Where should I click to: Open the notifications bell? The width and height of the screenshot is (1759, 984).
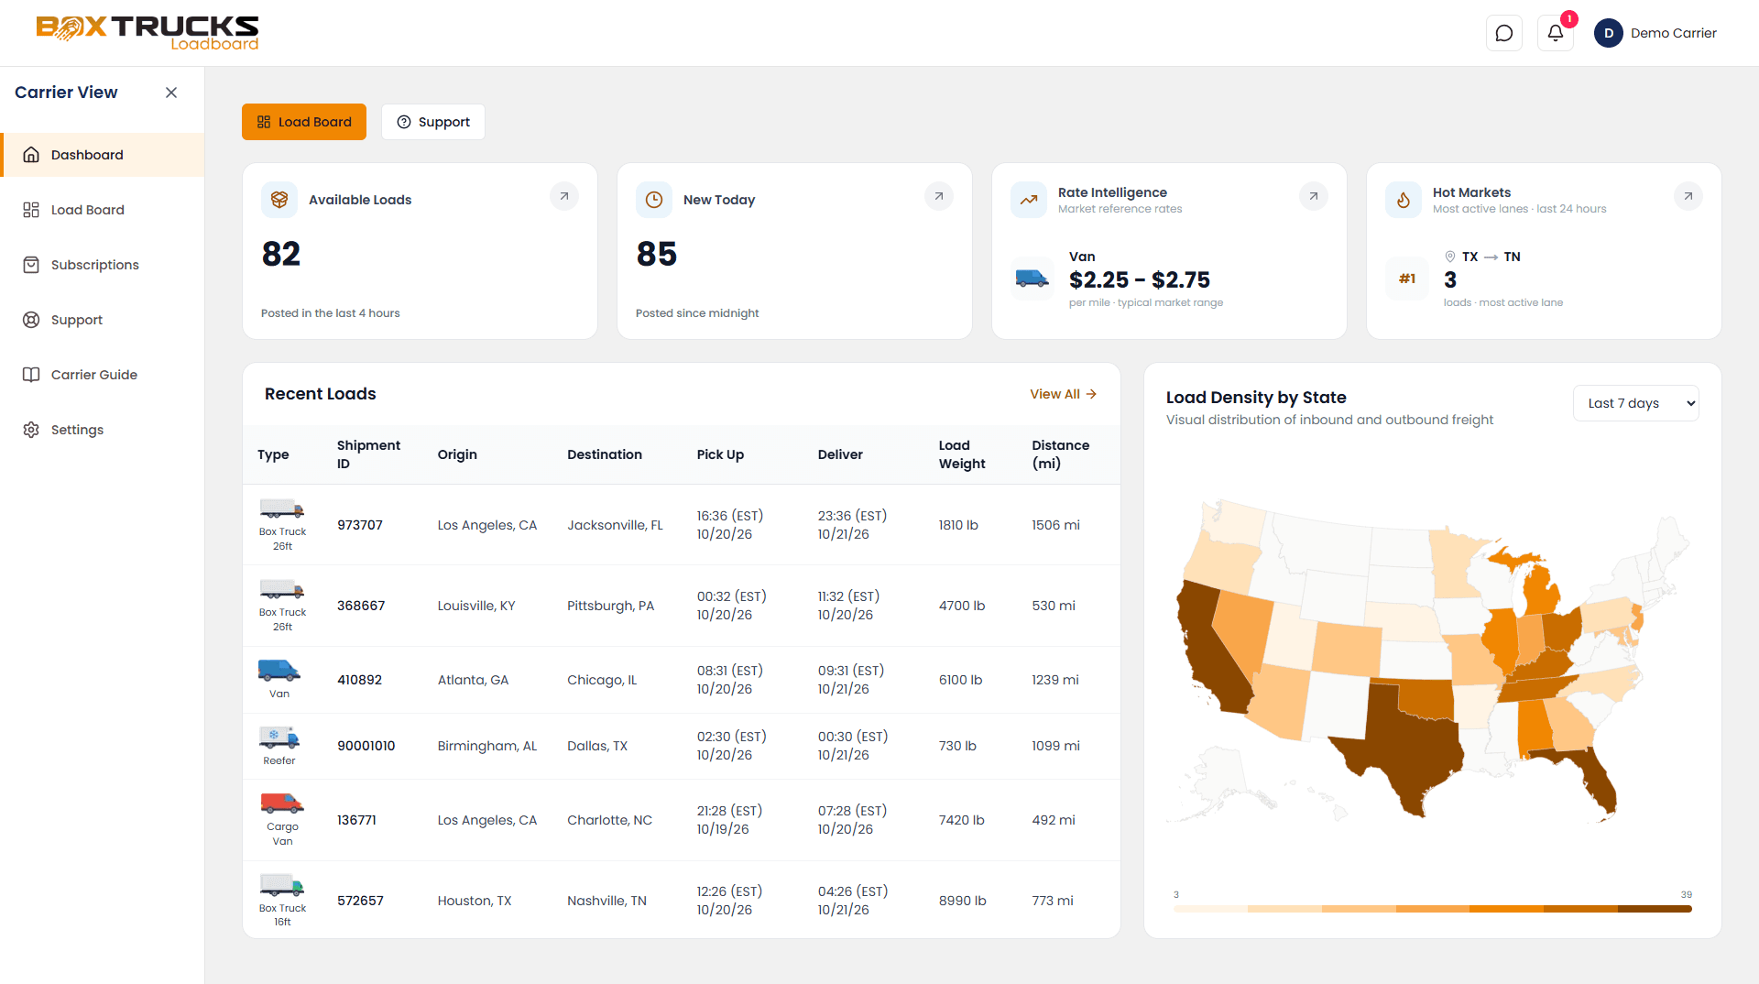point(1556,33)
